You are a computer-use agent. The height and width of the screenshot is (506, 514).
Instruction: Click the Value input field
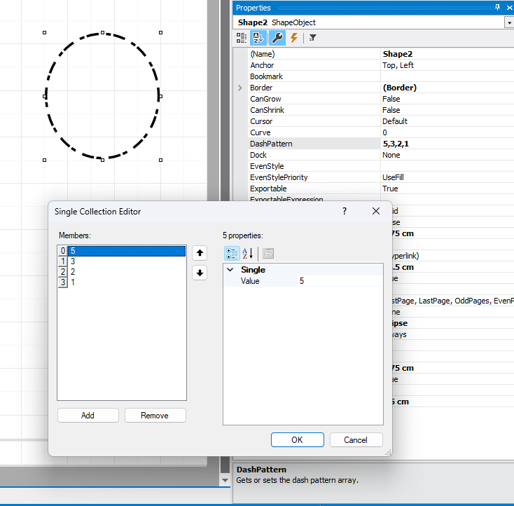coord(339,280)
